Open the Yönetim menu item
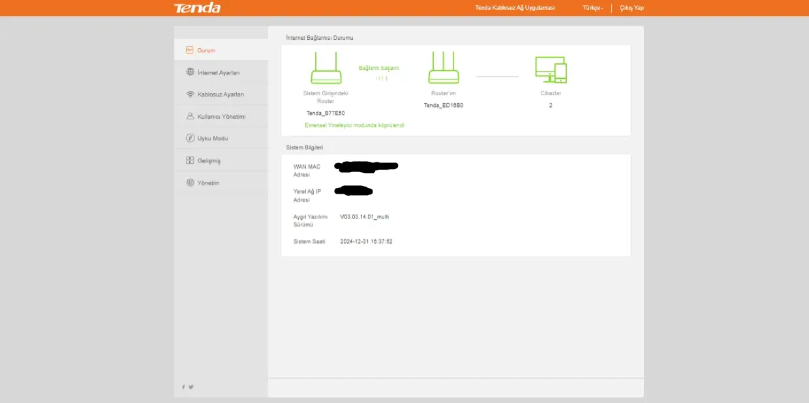 (221, 183)
